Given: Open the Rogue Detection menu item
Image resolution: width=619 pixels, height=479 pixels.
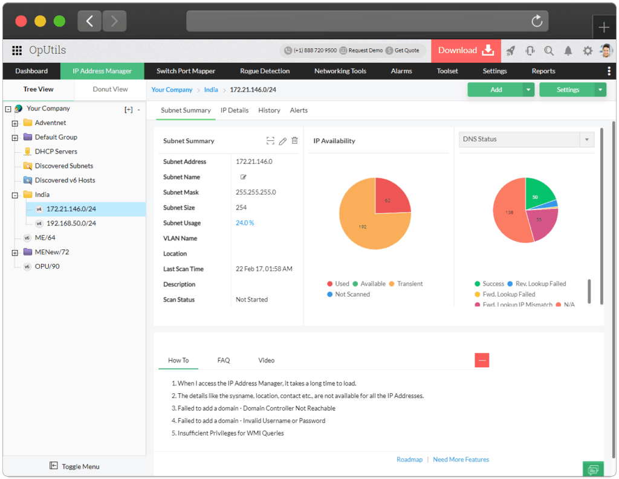Looking at the screenshot, I should (x=265, y=71).
